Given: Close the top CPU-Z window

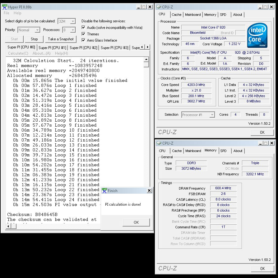Looking at the screenshot, I should click(271, 7).
